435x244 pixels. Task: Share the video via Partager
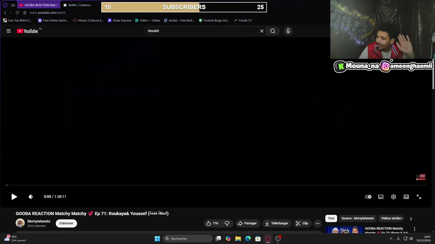[x=247, y=223]
